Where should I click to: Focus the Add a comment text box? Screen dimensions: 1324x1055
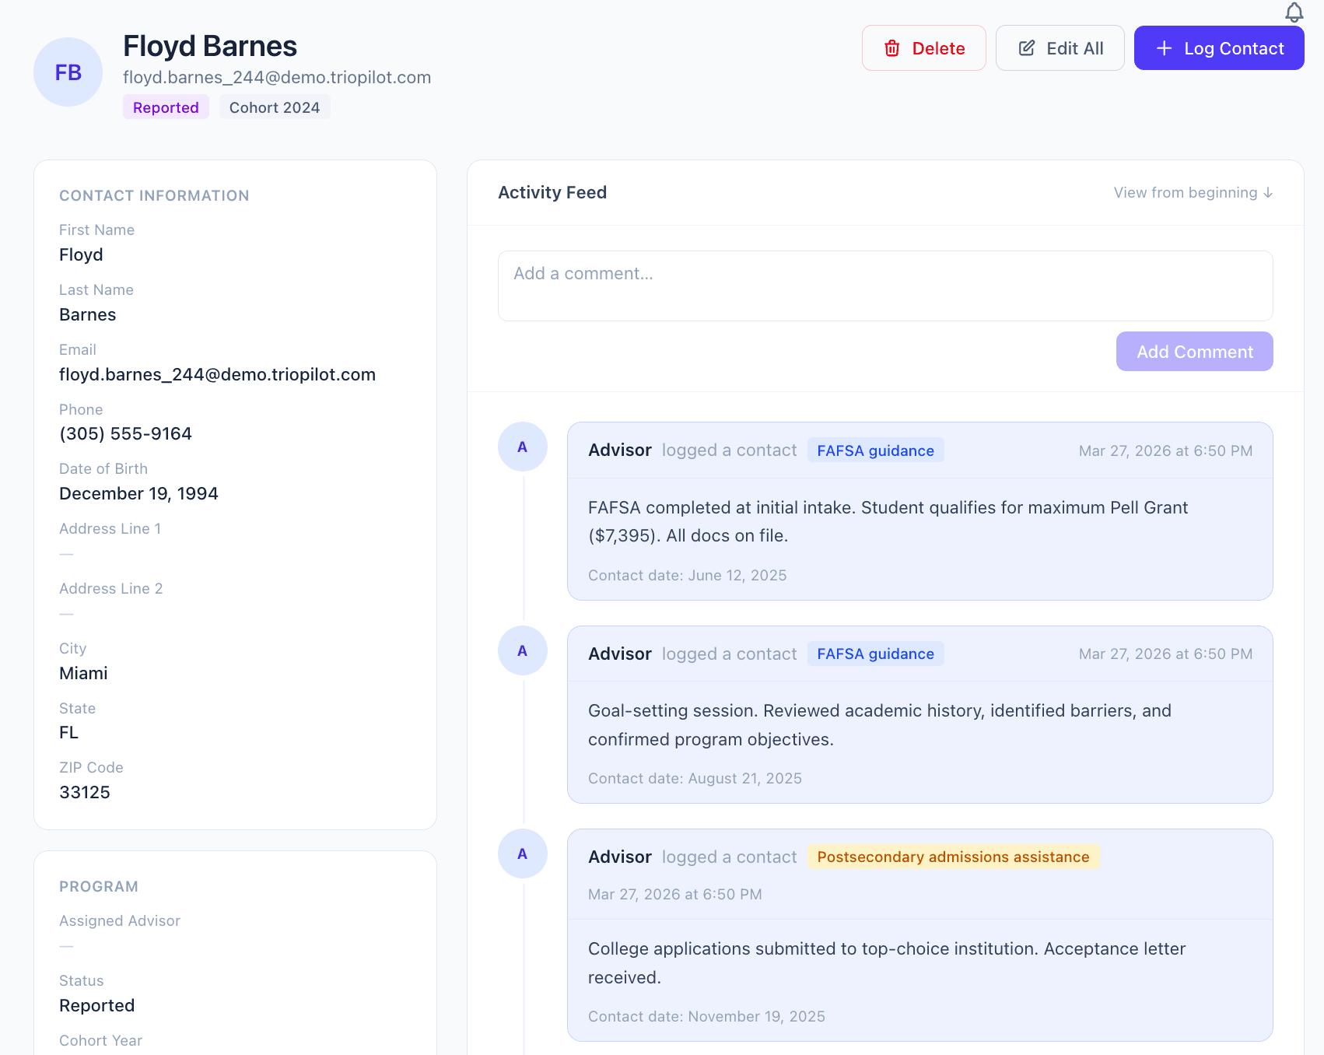pyautogui.click(x=885, y=286)
